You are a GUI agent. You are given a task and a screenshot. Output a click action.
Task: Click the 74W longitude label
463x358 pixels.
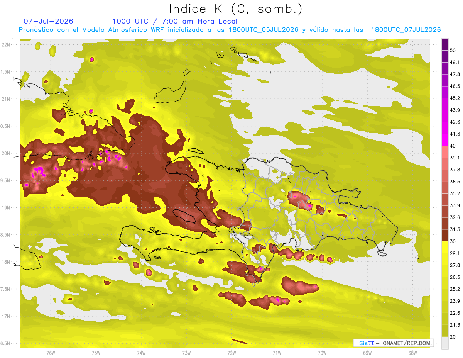(x=141, y=353)
